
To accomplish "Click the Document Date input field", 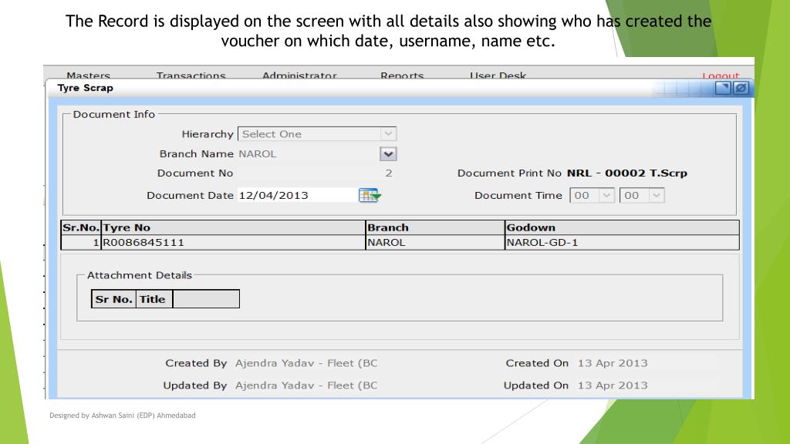I will (295, 196).
